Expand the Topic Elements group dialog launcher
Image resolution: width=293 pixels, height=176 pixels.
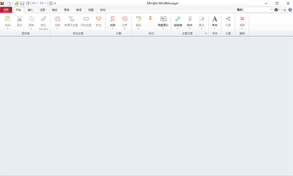point(206,33)
